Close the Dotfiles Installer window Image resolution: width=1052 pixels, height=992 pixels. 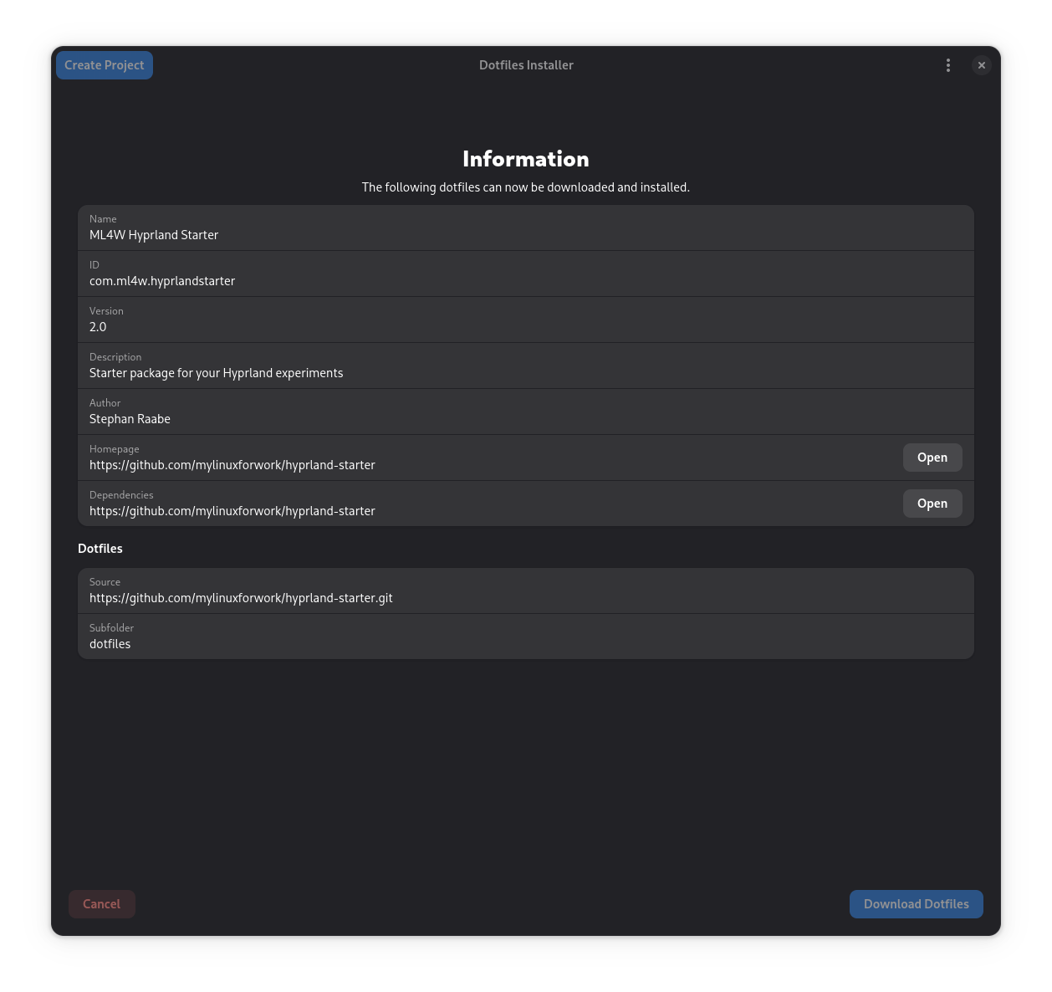point(982,65)
